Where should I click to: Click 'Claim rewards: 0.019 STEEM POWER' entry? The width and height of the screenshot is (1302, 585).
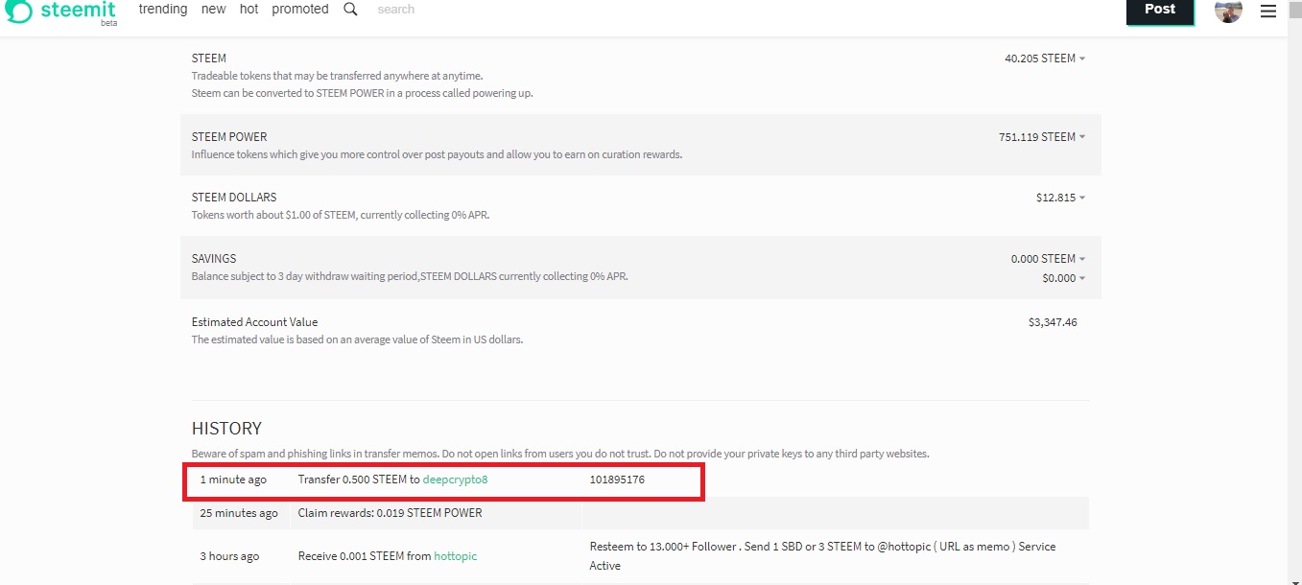[390, 513]
